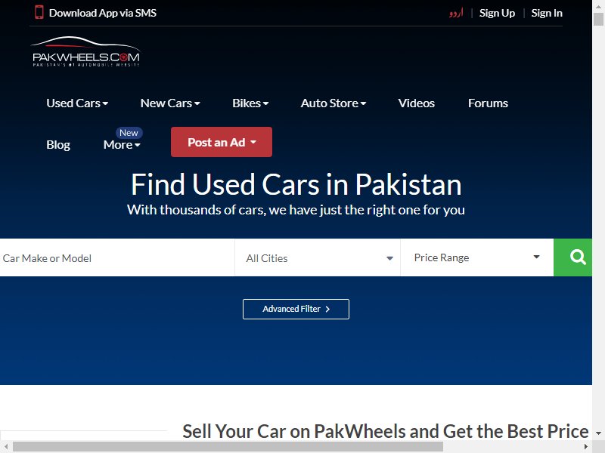
Task: Open the Price Range dropdown
Action: tap(477, 257)
